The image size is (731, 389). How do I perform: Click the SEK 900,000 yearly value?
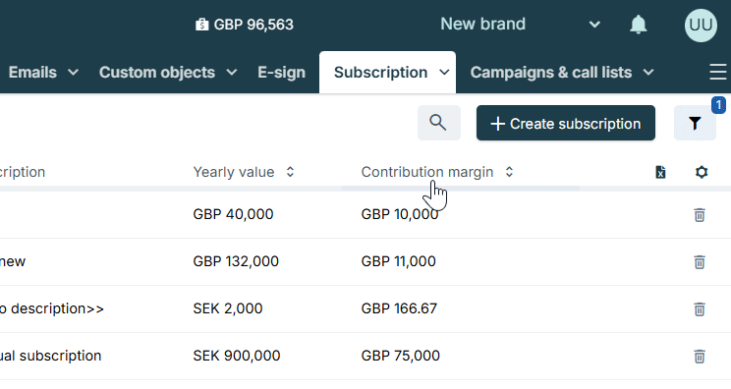[x=237, y=356]
